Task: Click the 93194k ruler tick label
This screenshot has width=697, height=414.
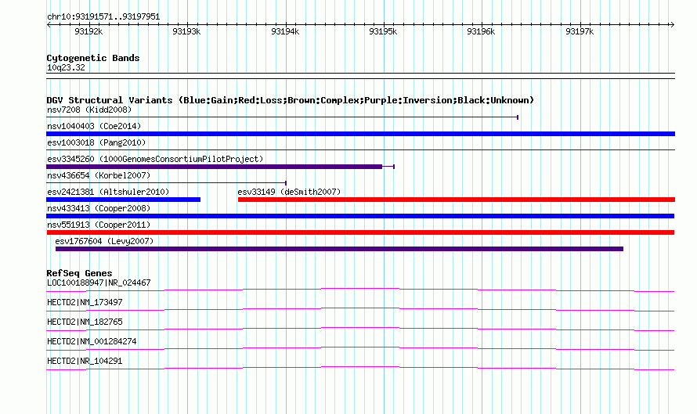Action: tap(285, 31)
